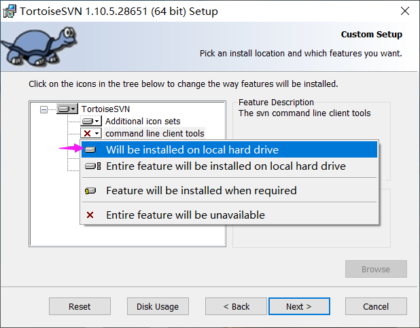Viewport: 420px width, 328px height.
Task: Choose 'Entire feature will be unavailable'
Action: click(229, 215)
